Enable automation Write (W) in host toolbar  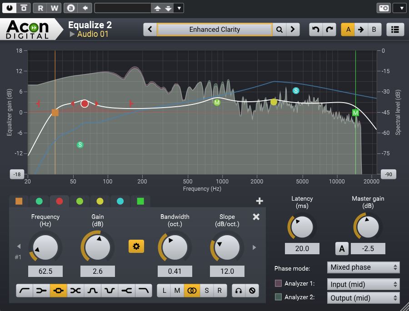tap(54, 8)
